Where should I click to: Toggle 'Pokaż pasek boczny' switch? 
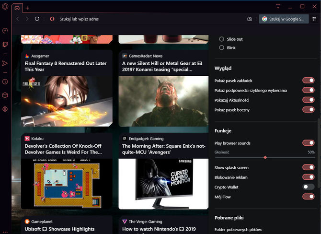[x=309, y=110]
